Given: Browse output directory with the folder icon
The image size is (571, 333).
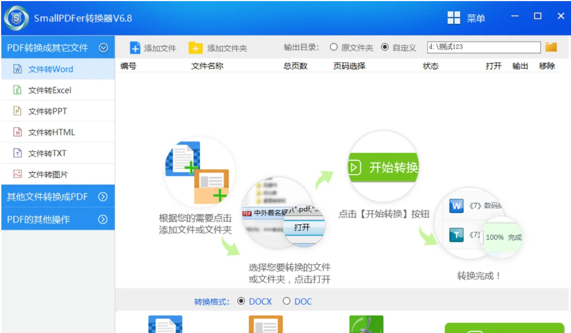Looking at the screenshot, I should tap(551, 47).
